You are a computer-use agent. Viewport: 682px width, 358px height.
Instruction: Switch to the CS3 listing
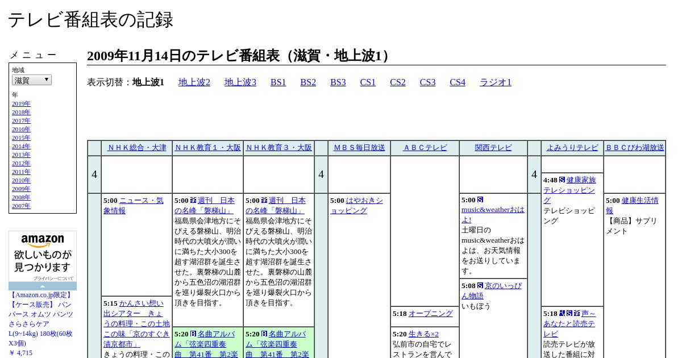[x=427, y=82]
